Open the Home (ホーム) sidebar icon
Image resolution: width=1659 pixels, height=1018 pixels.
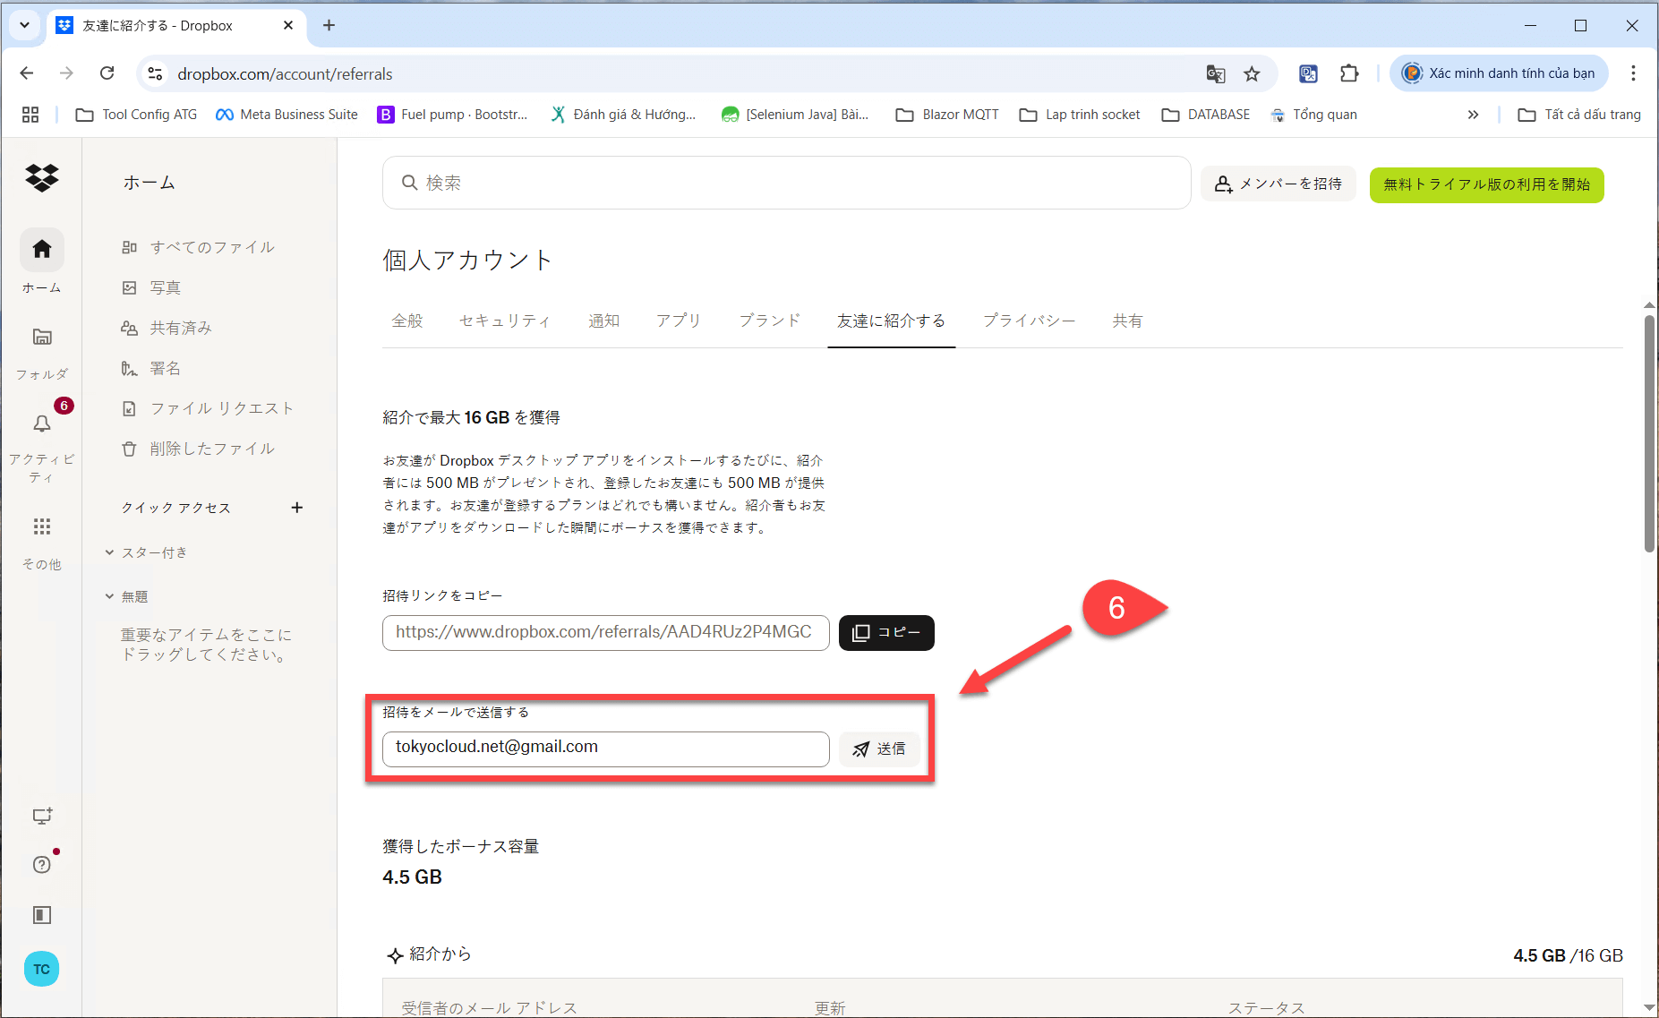tap(42, 250)
